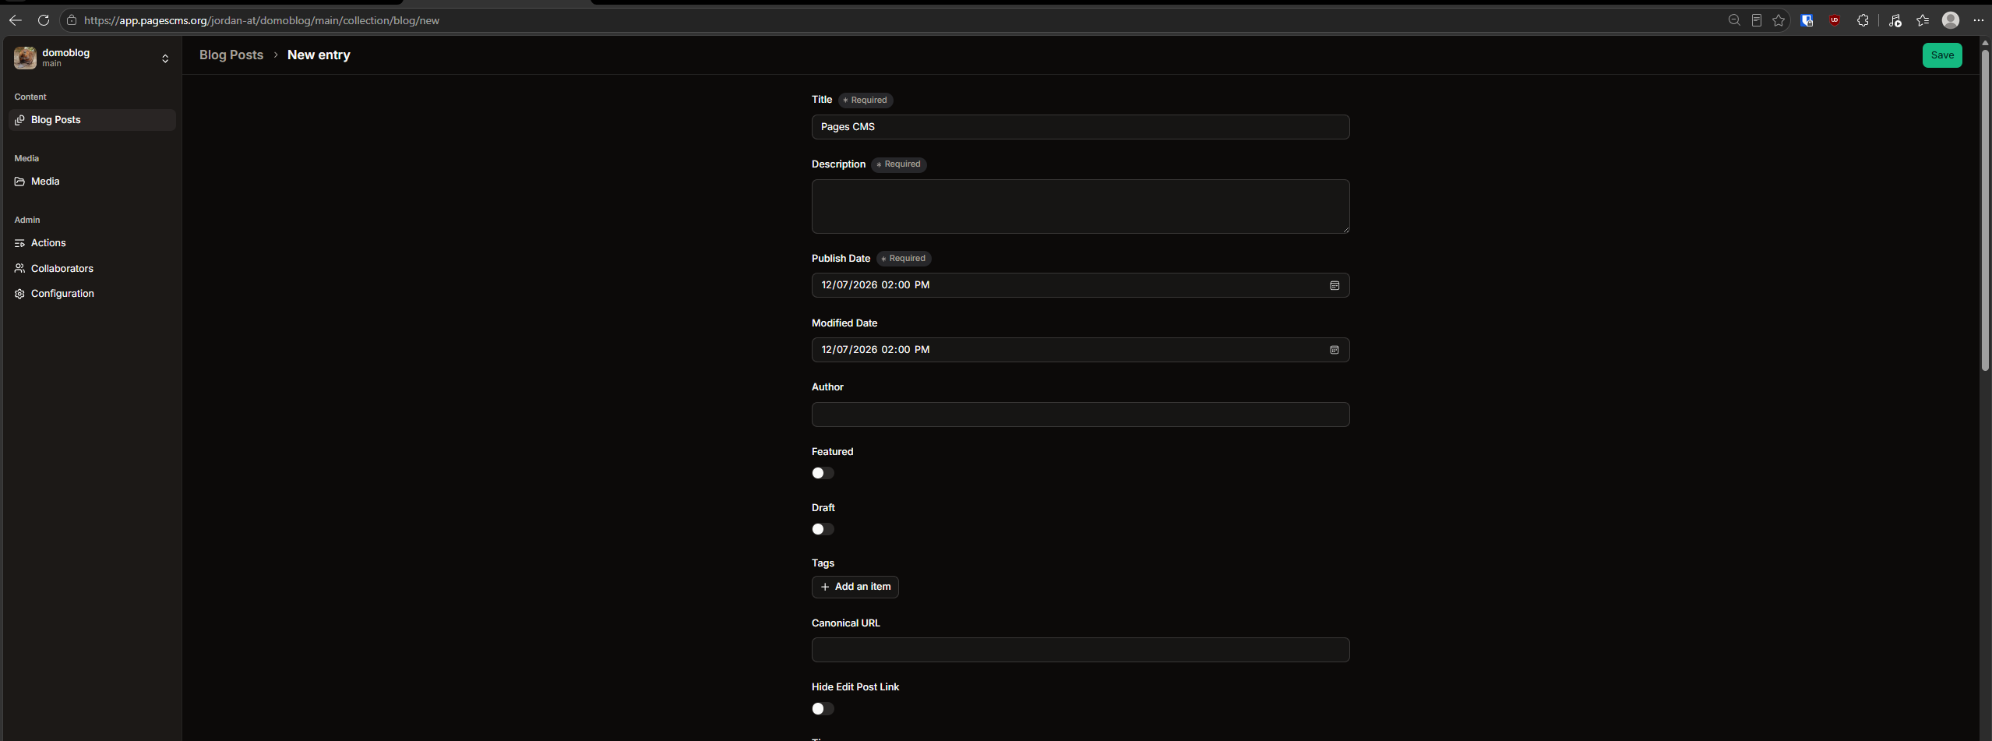Click the browser address bar URL
The image size is (1992, 741).
point(262,20)
